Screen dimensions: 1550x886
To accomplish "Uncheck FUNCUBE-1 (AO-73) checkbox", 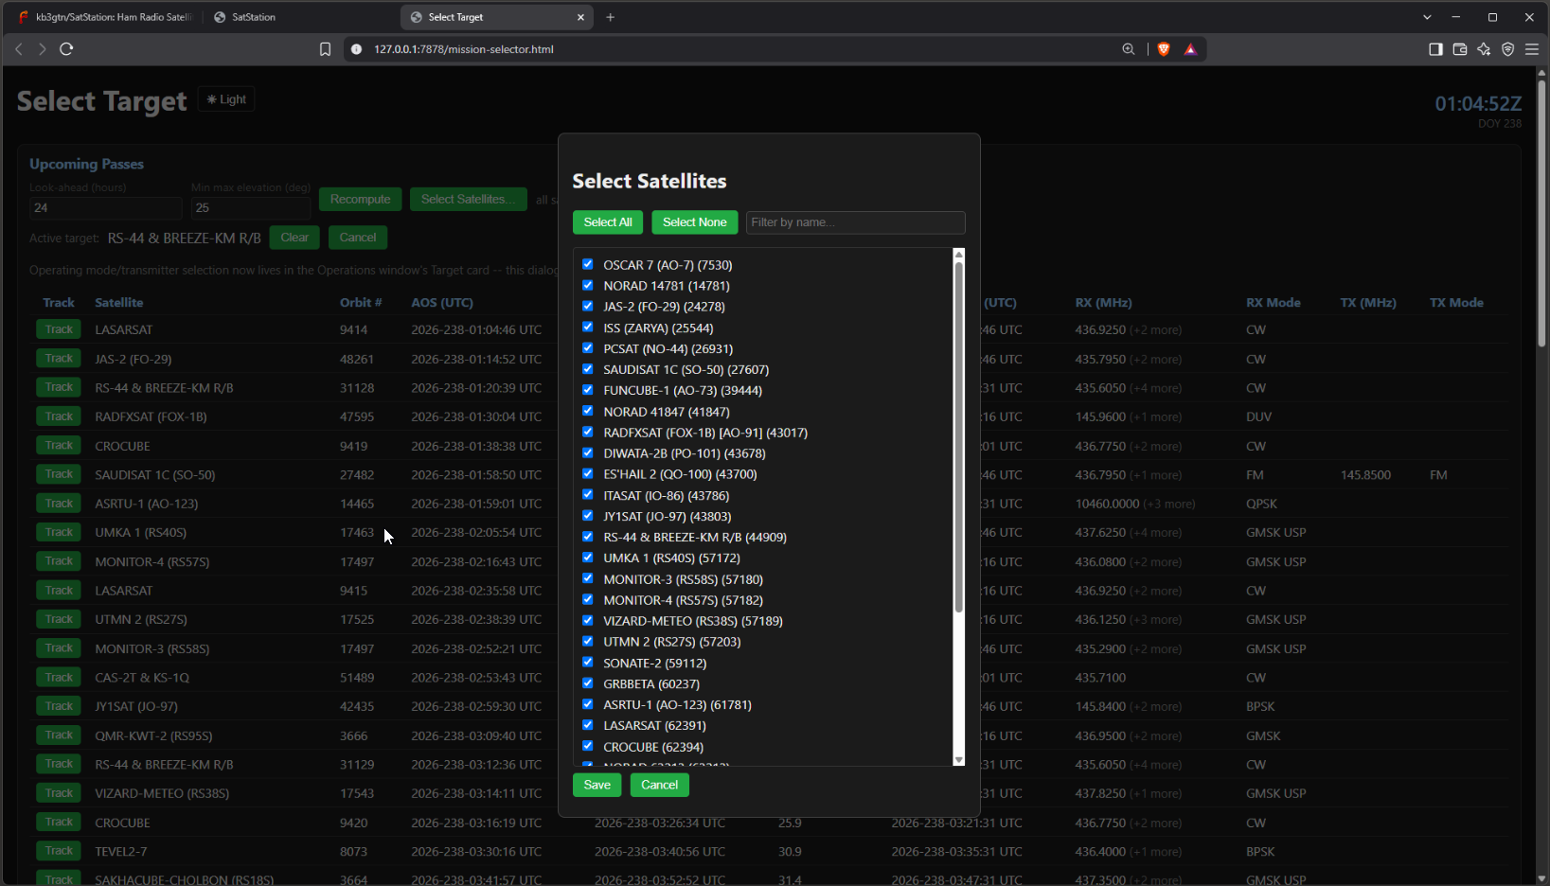I will [587, 389].
